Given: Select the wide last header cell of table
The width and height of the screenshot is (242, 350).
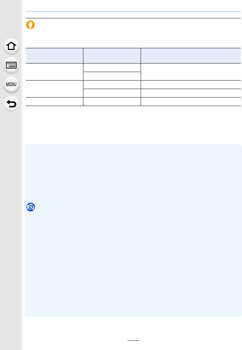Looking at the screenshot, I should tap(191, 56).
